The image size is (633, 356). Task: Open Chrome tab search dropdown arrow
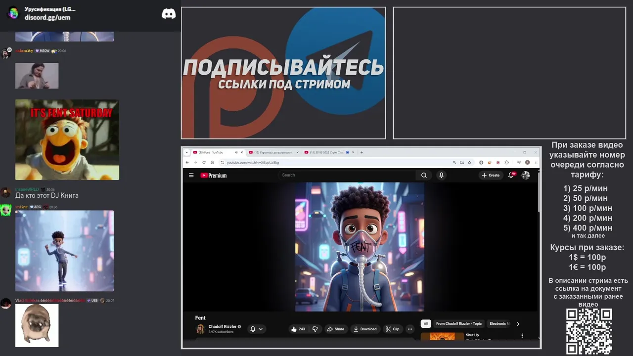(x=187, y=152)
